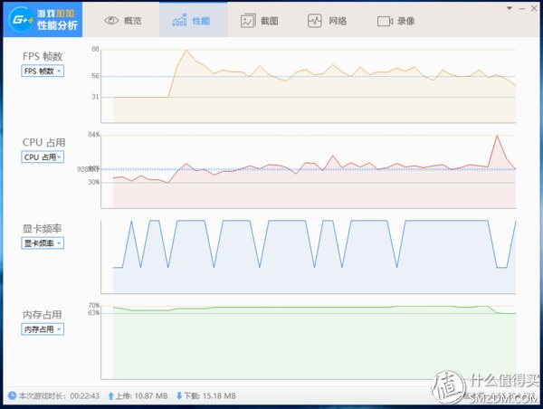543x409 pixels.
Task: Click the 31 FPS axis label
Action: (x=95, y=97)
